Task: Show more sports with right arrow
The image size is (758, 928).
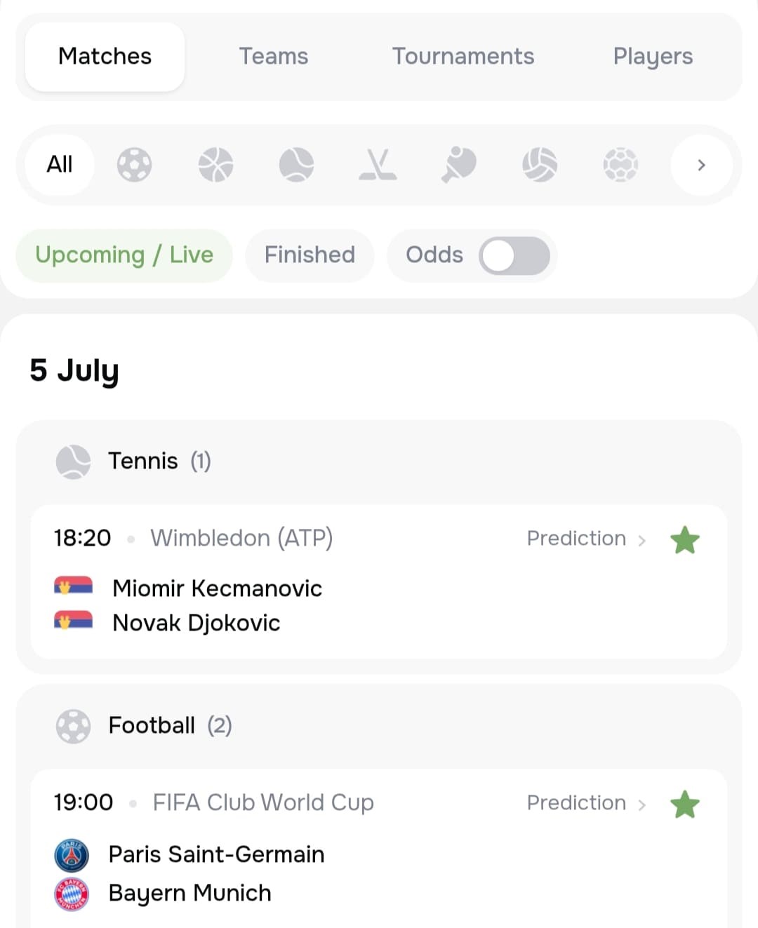Action: (x=701, y=165)
